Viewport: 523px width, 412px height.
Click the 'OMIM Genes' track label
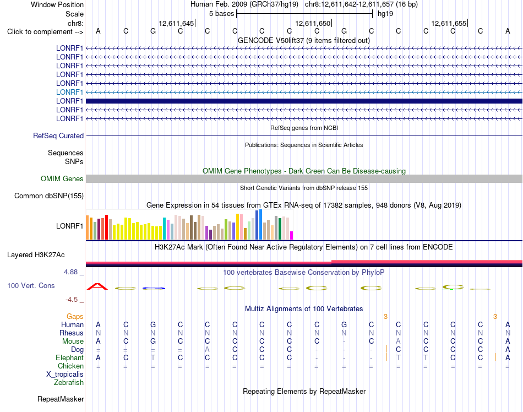point(62,179)
